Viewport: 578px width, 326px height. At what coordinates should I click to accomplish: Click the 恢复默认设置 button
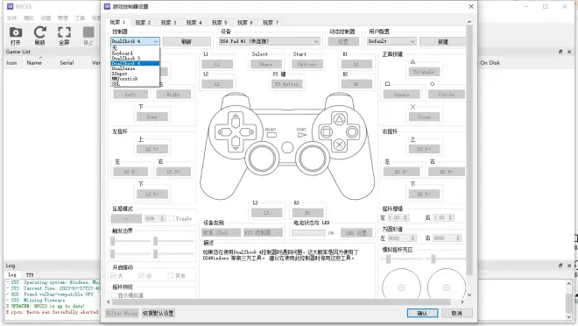coord(159,313)
